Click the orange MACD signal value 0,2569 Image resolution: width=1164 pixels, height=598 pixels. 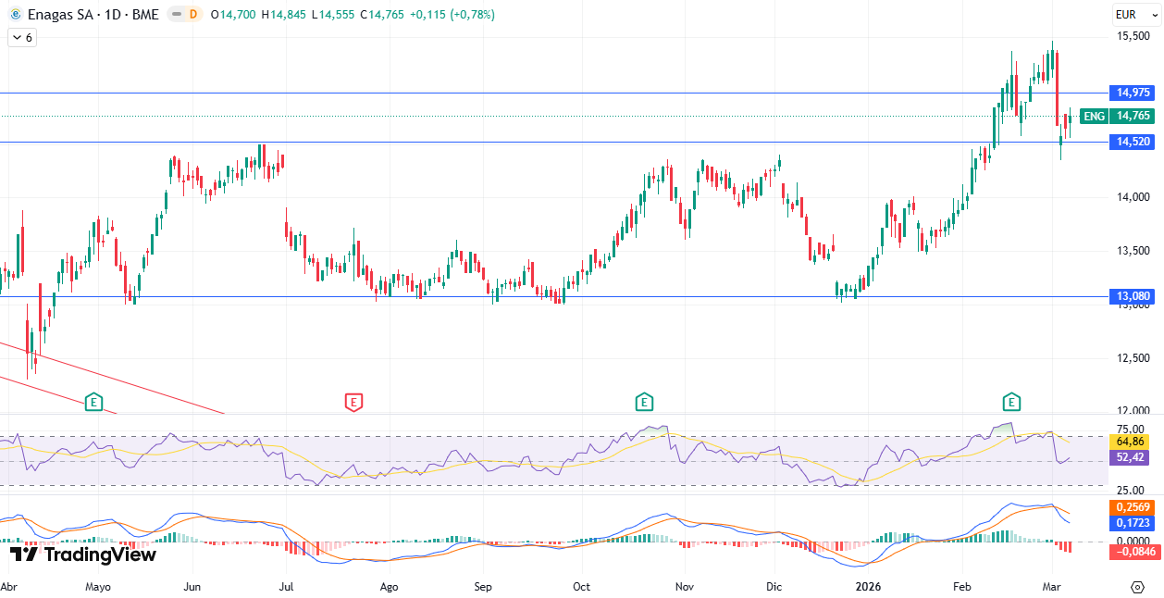tap(1133, 507)
